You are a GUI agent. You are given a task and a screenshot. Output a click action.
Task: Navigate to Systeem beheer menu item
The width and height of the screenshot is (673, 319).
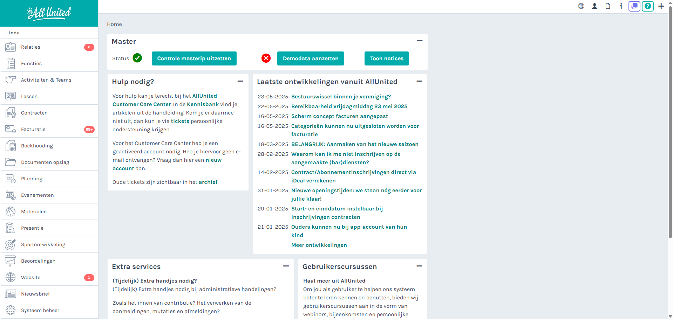pyautogui.click(x=49, y=310)
